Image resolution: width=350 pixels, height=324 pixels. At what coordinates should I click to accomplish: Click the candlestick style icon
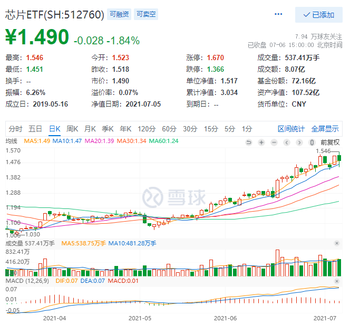coord(312,142)
